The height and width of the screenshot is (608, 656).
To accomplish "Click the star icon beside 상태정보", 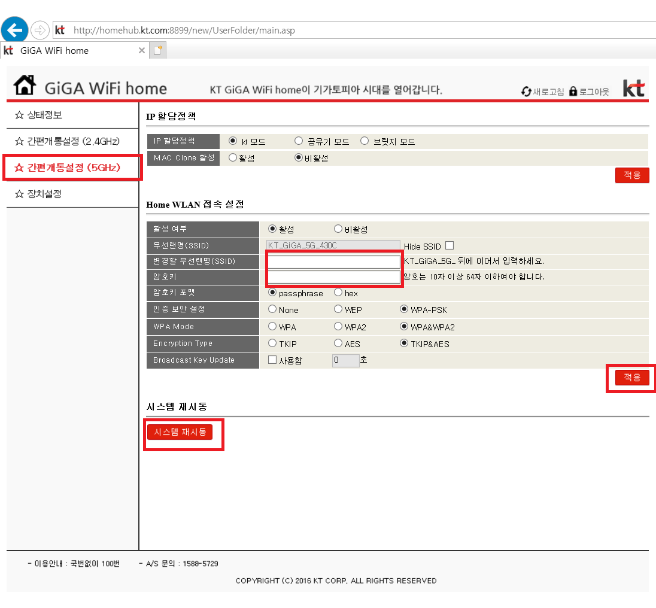I will pos(19,115).
